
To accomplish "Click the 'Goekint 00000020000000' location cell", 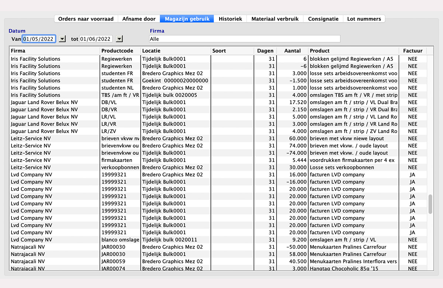I will 176,81.
